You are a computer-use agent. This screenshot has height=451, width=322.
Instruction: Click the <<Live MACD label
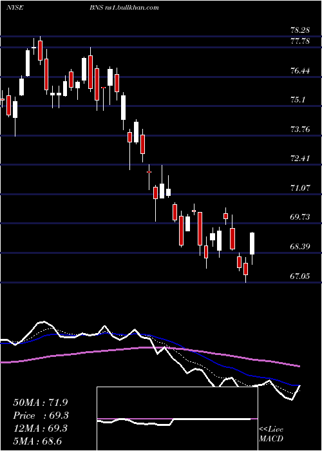271,434
